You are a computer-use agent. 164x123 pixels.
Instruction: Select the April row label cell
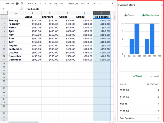pos(16,31)
